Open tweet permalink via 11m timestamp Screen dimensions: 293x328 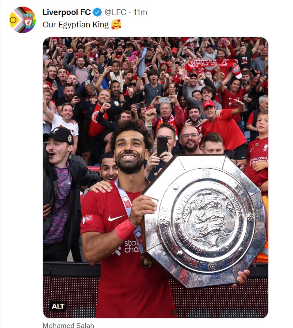(x=140, y=12)
